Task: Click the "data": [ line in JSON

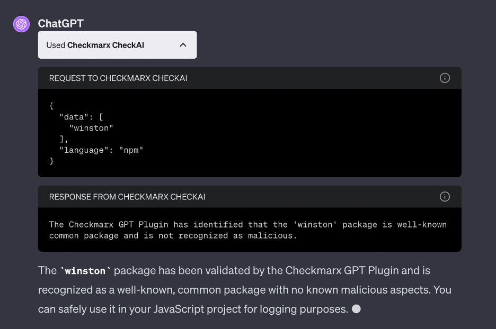Action: click(x=81, y=117)
